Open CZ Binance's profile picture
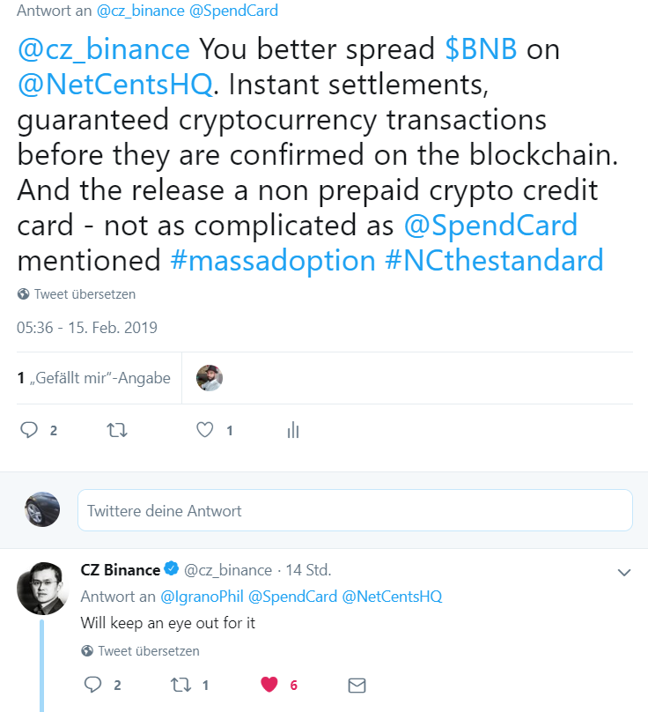Image resolution: width=648 pixels, height=712 pixels. (42, 586)
